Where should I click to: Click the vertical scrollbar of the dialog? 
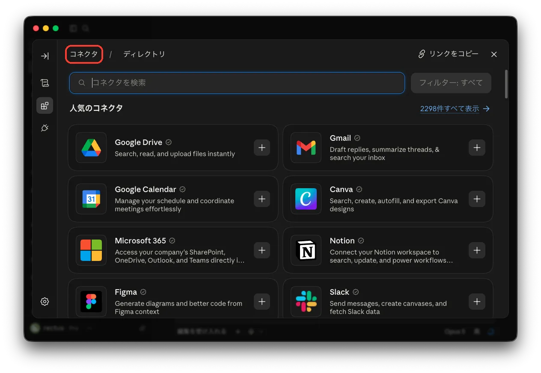[506, 84]
